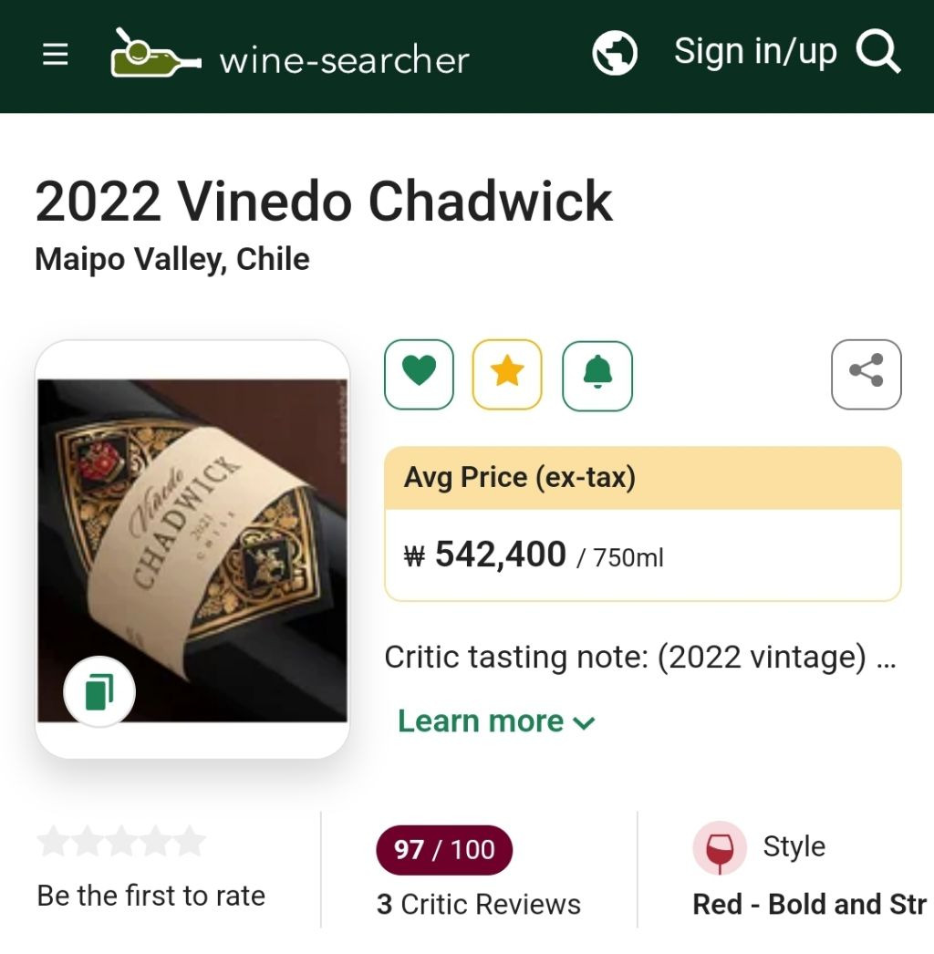This screenshot has width=934, height=954.
Task: Click the wine-searcher bottle logo
Action: [155, 54]
